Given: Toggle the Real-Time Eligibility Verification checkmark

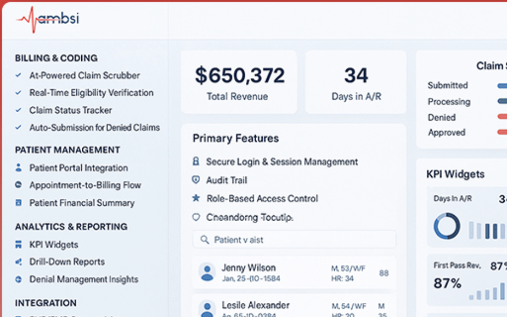Looking at the screenshot, I should [18, 93].
